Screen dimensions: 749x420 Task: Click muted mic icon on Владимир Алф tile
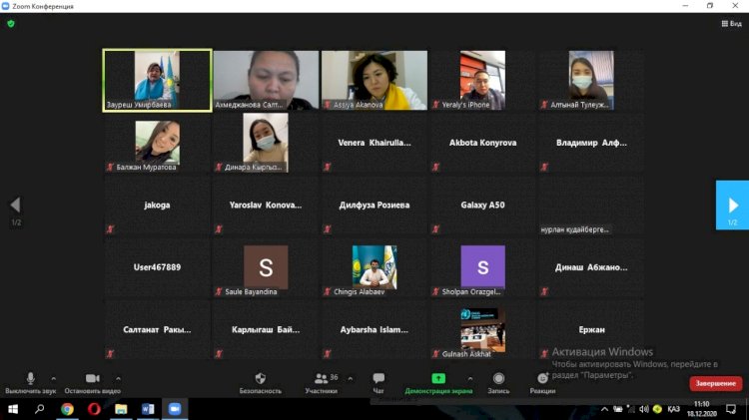(x=544, y=167)
